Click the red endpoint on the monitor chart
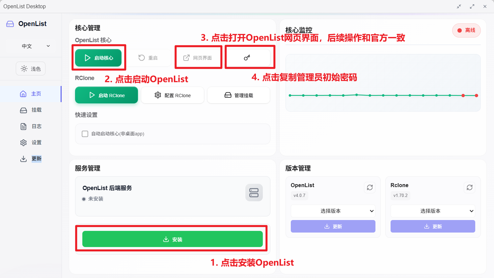 (x=477, y=96)
